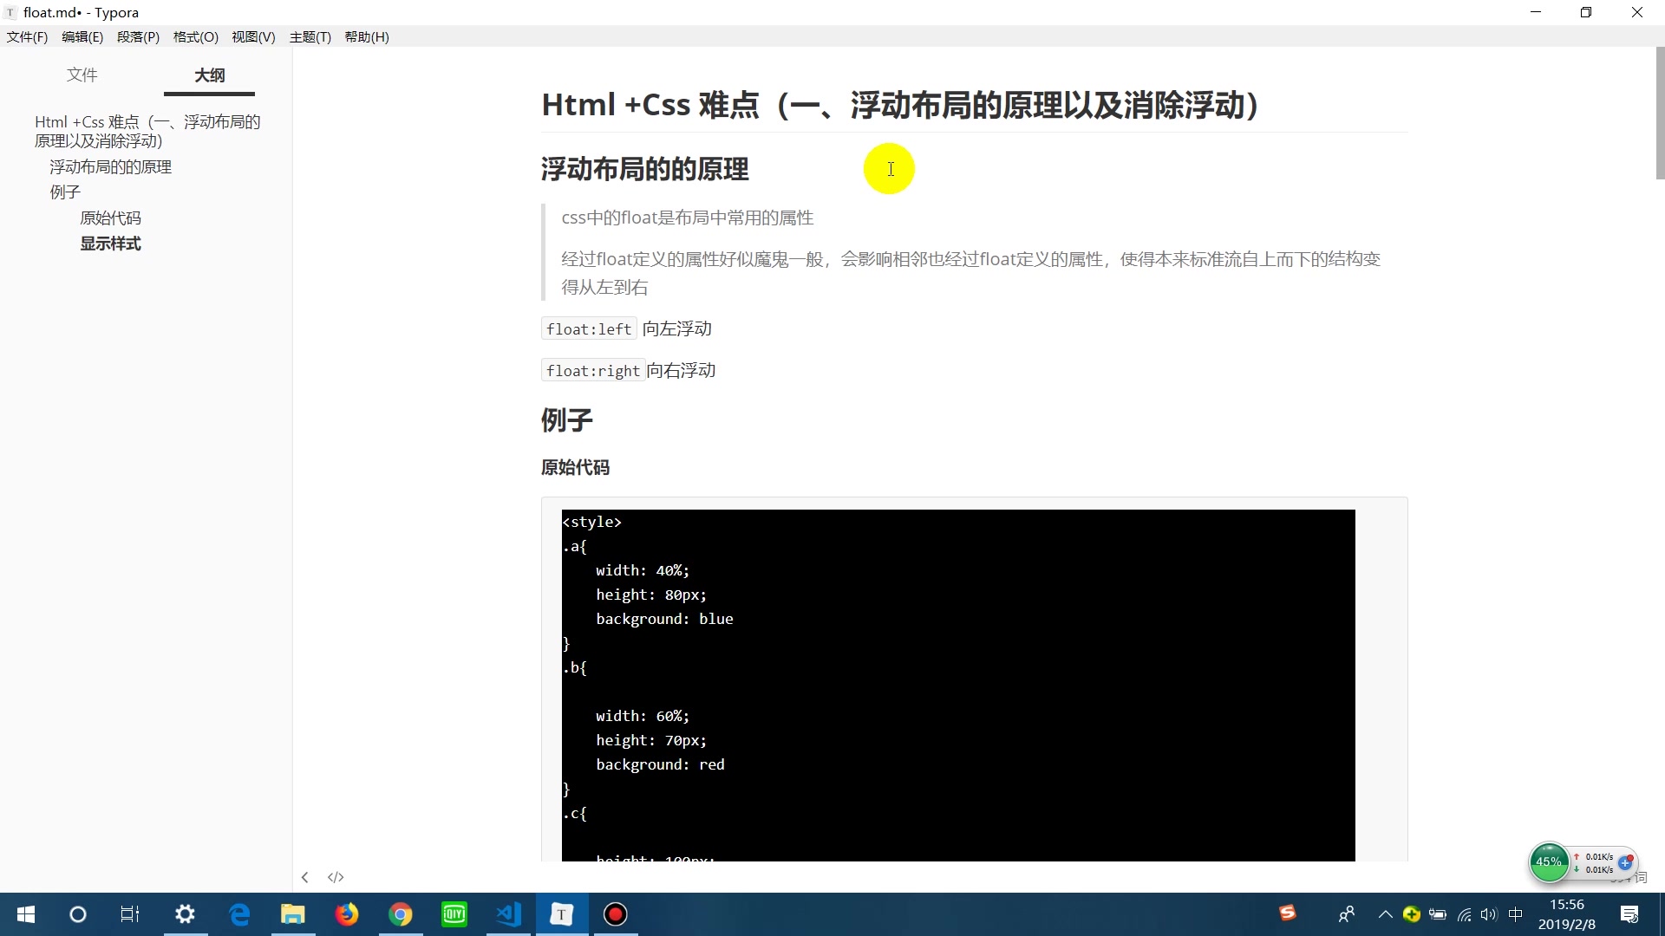Switch sidebar to 大纲 tab
The height and width of the screenshot is (936, 1665).
(x=209, y=75)
